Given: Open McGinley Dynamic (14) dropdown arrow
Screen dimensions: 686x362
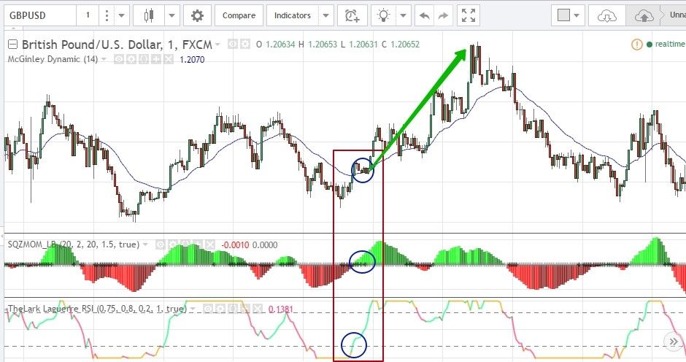Looking at the screenshot, I should (104, 59).
